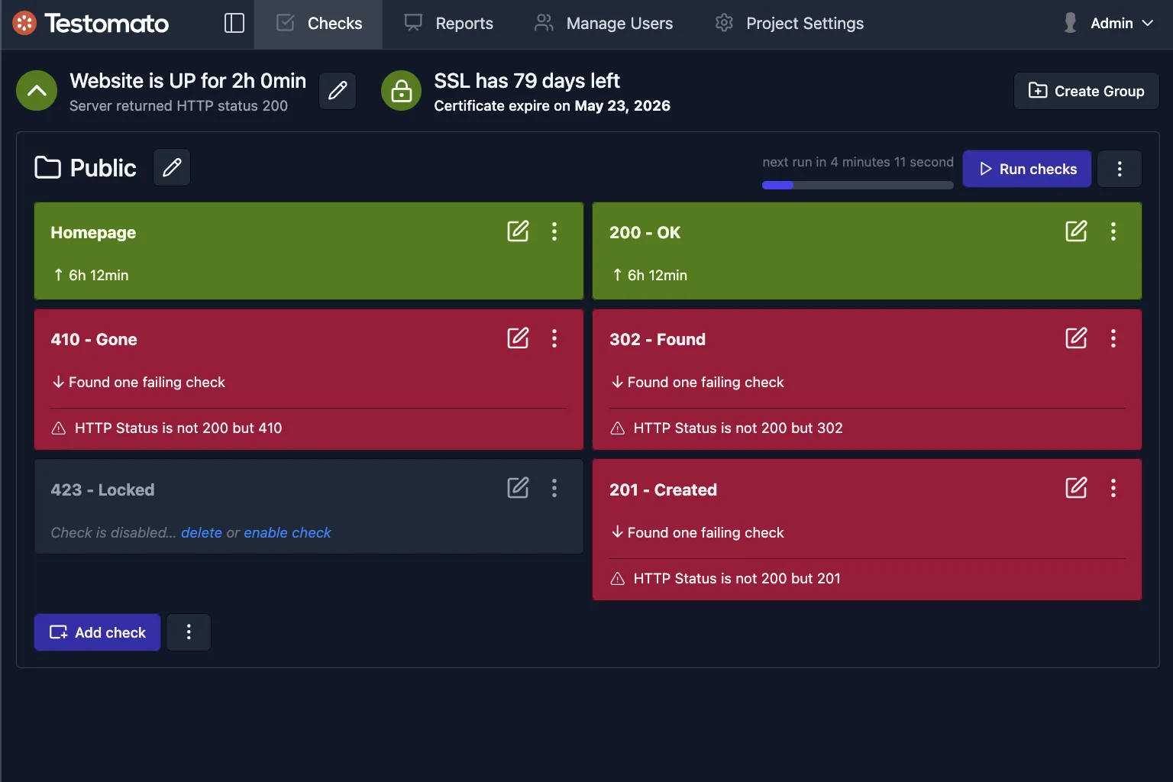Click the folder icon beside Public
The image size is (1173, 782).
coord(47,167)
